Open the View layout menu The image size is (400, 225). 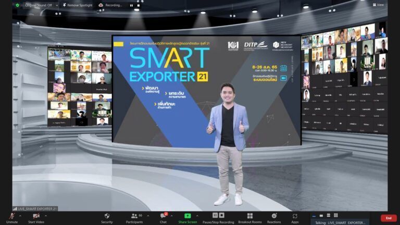coord(378,5)
